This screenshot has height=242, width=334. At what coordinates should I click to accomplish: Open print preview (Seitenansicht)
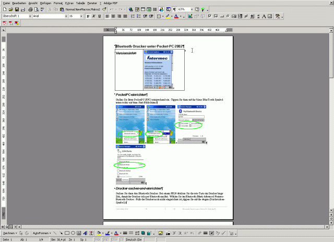coord(37,9)
